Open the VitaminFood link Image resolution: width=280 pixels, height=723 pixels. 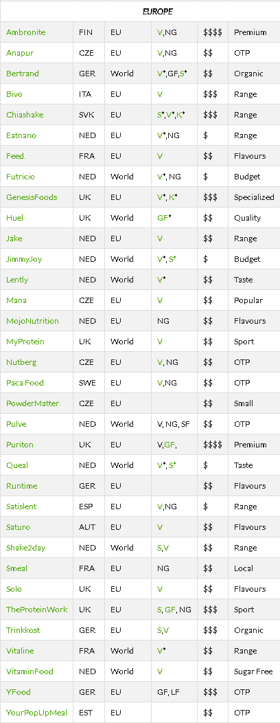(x=30, y=671)
